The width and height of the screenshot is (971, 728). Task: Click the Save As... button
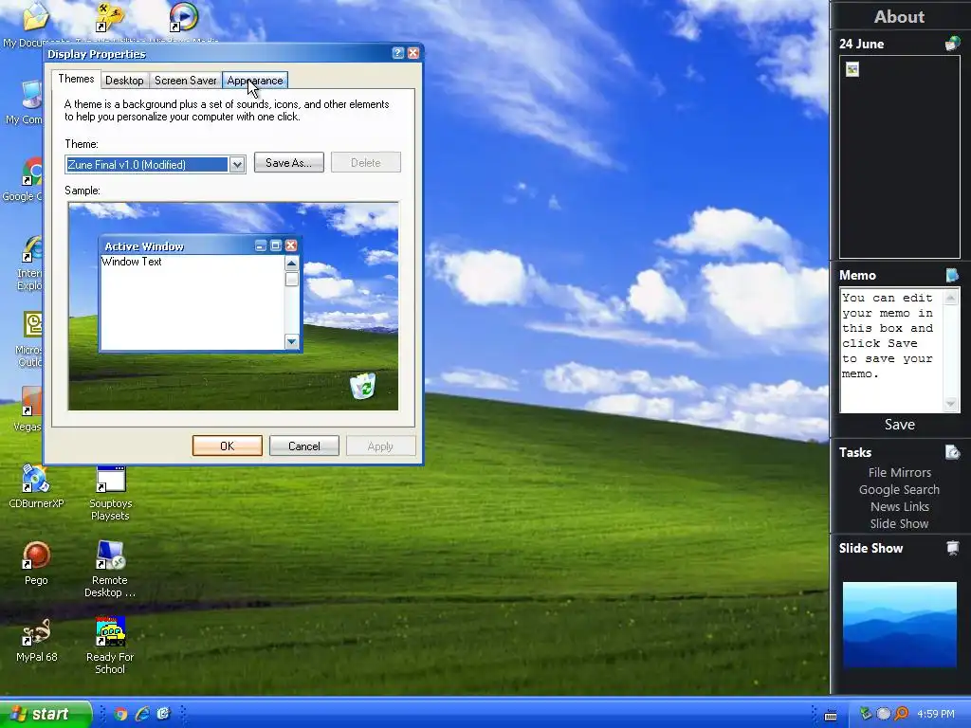click(288, 163)
